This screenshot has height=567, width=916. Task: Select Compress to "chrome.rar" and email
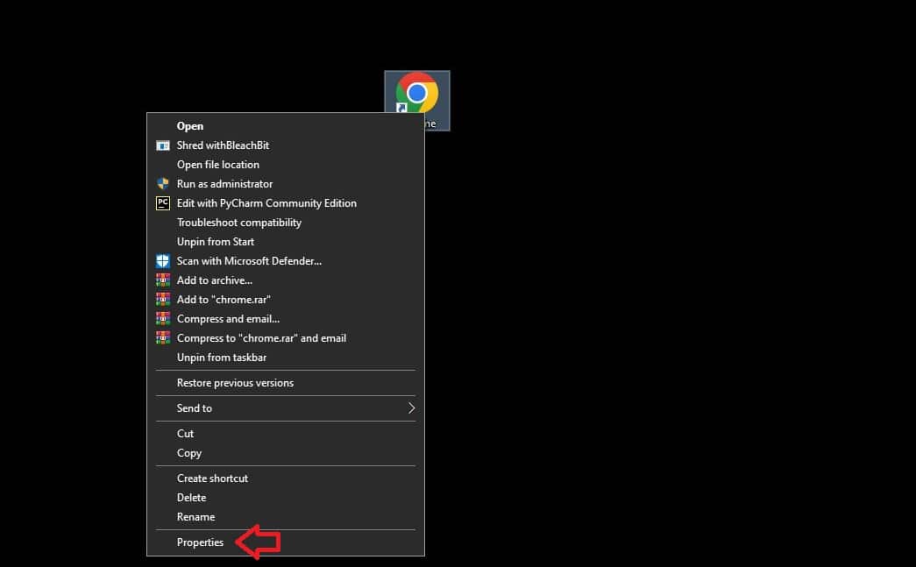pos(261,338)
